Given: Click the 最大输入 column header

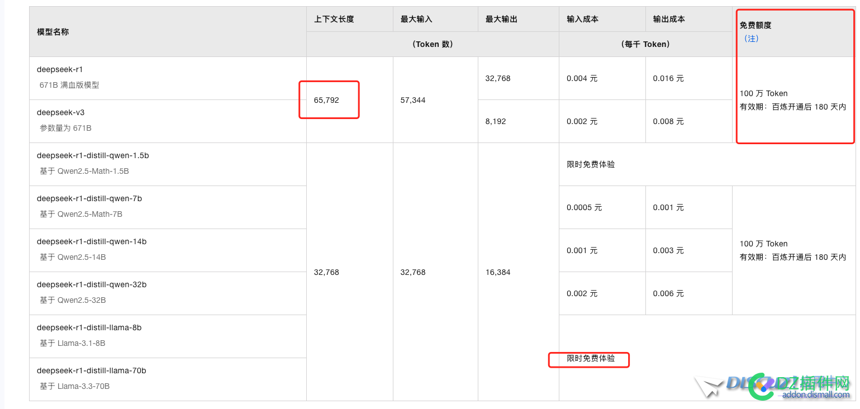Looking at the screenshot, I should tap(416, 19).
